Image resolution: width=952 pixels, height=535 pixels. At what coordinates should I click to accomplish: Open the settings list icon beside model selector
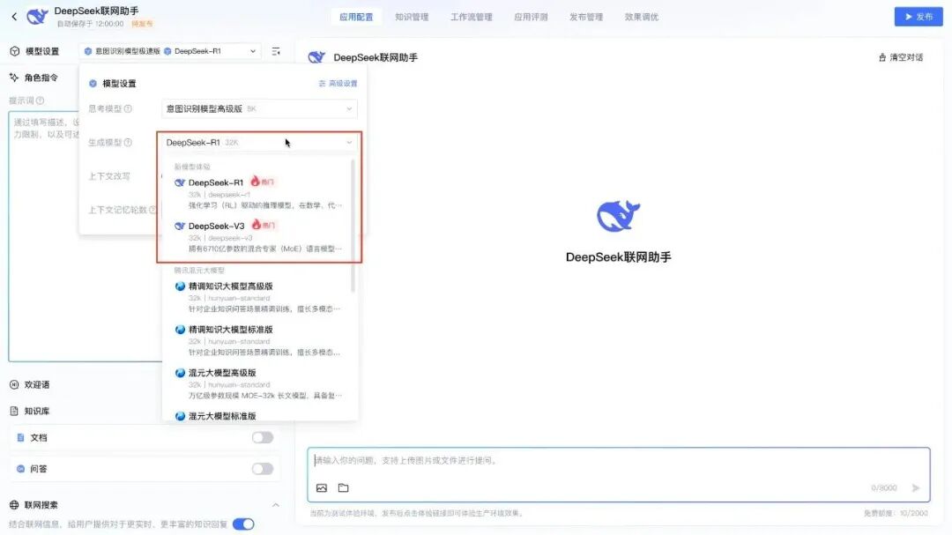[276, 52]
